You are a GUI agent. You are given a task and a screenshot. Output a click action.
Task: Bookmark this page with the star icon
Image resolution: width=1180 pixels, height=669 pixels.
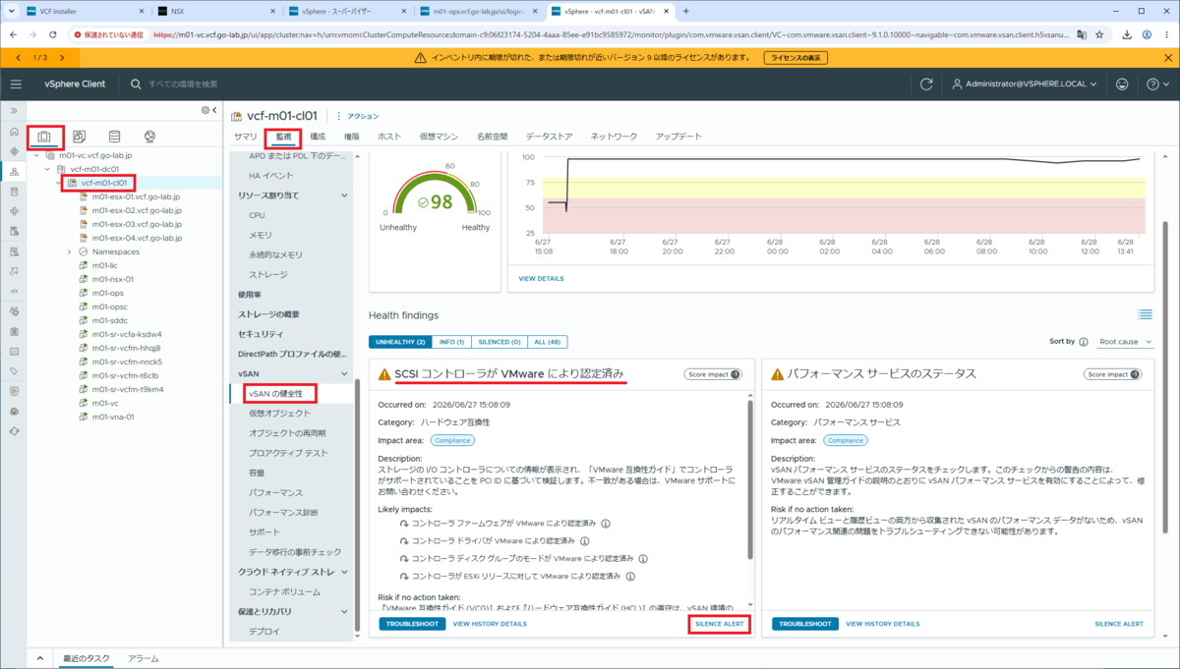[x=1100, y=33]
